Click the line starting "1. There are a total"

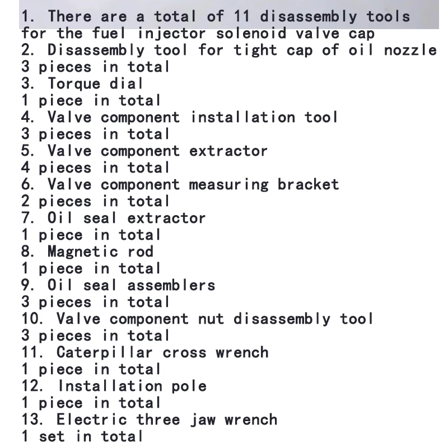[x=216, y=16]
